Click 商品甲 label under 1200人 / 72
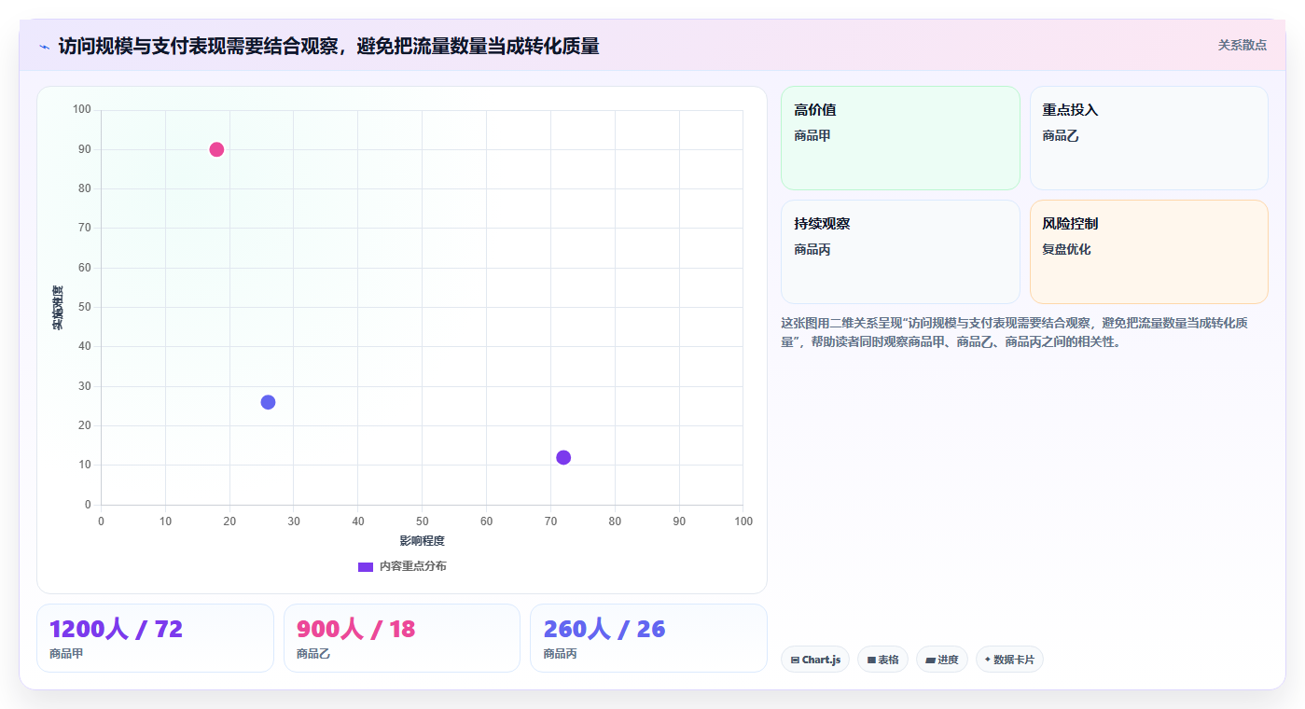 point(66,654)
